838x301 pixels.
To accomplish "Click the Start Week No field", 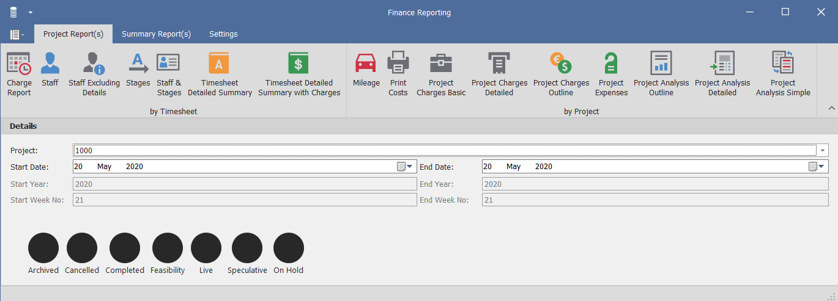I will click(x=245, y=200).
